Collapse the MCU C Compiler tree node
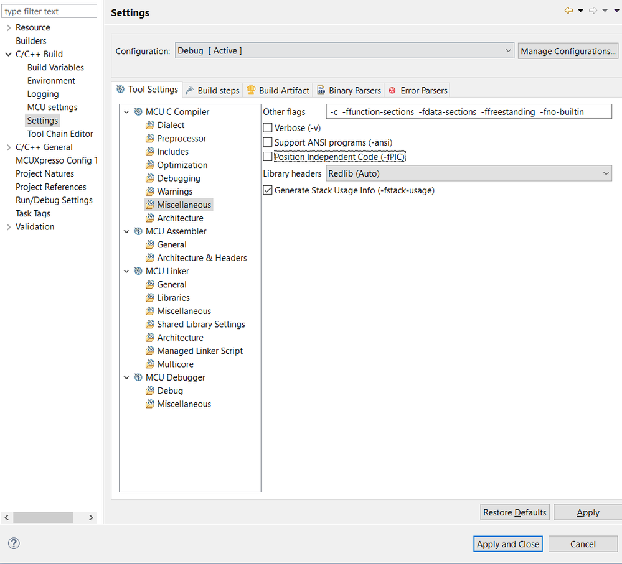Viewport: 622px width, 564px height. pos(126,112)
